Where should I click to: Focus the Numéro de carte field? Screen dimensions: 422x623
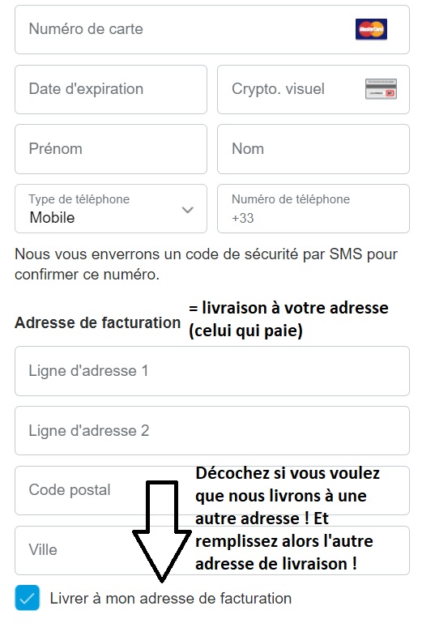(211, 29)
